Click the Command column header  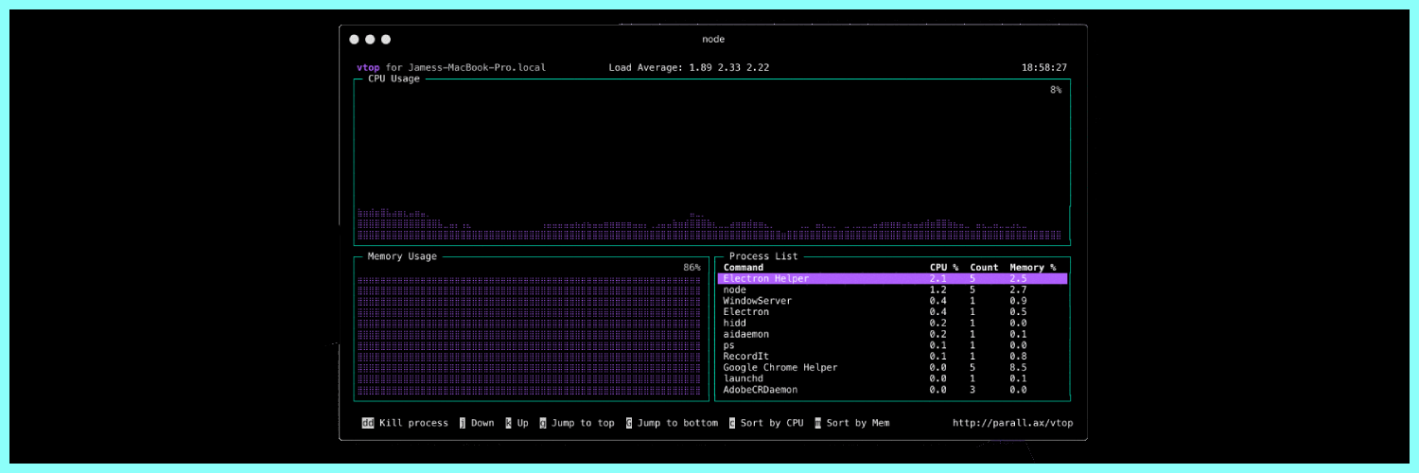(x=744, y=268)
